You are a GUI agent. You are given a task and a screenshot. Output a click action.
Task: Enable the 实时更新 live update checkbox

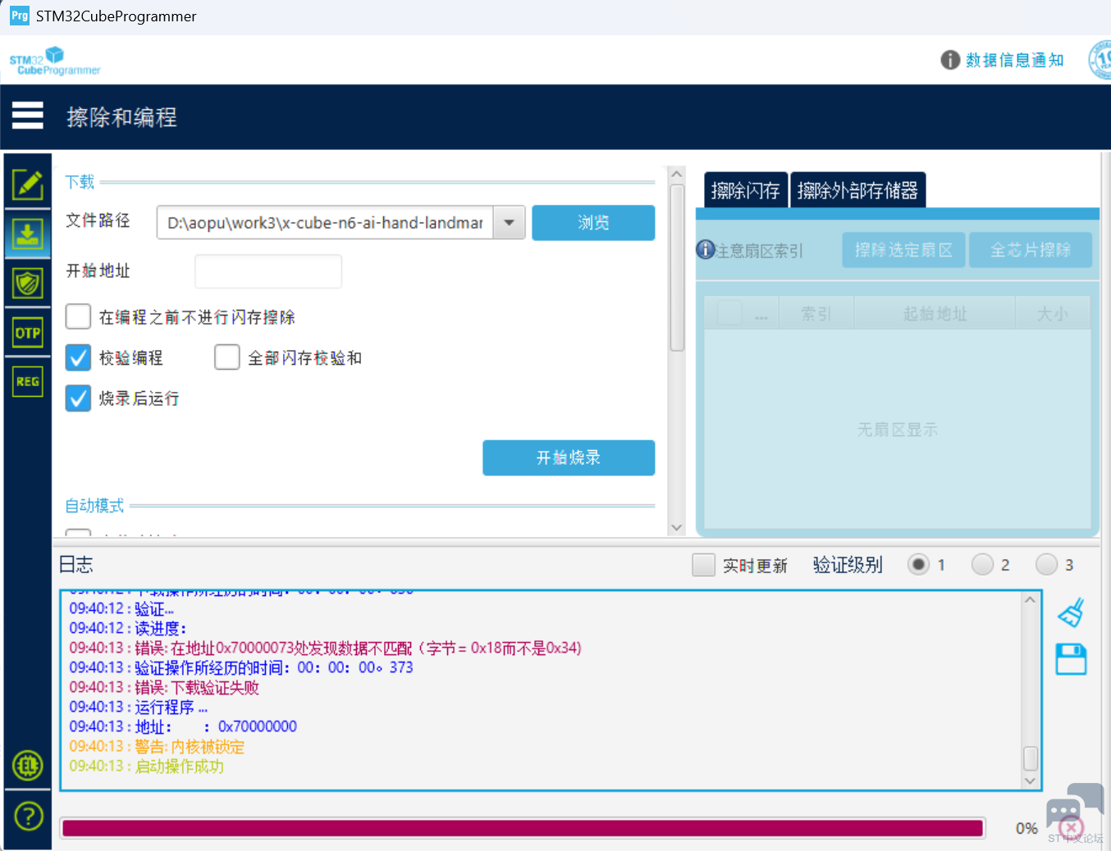703,565
